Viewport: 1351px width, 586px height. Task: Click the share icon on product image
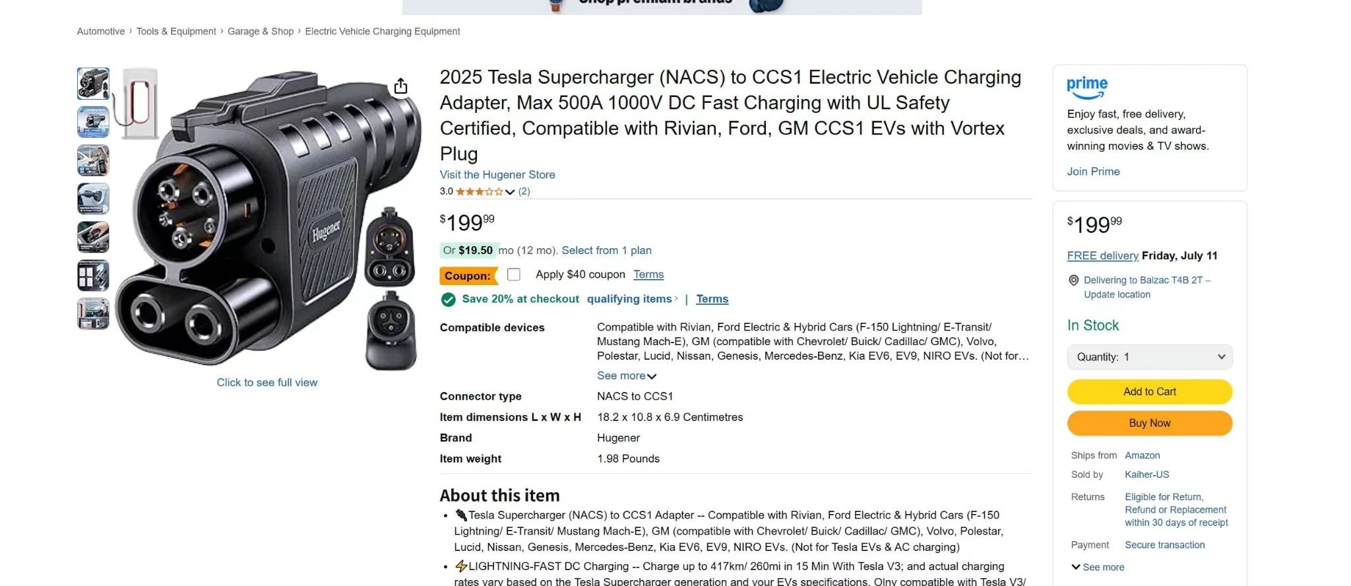coord(400,86)
